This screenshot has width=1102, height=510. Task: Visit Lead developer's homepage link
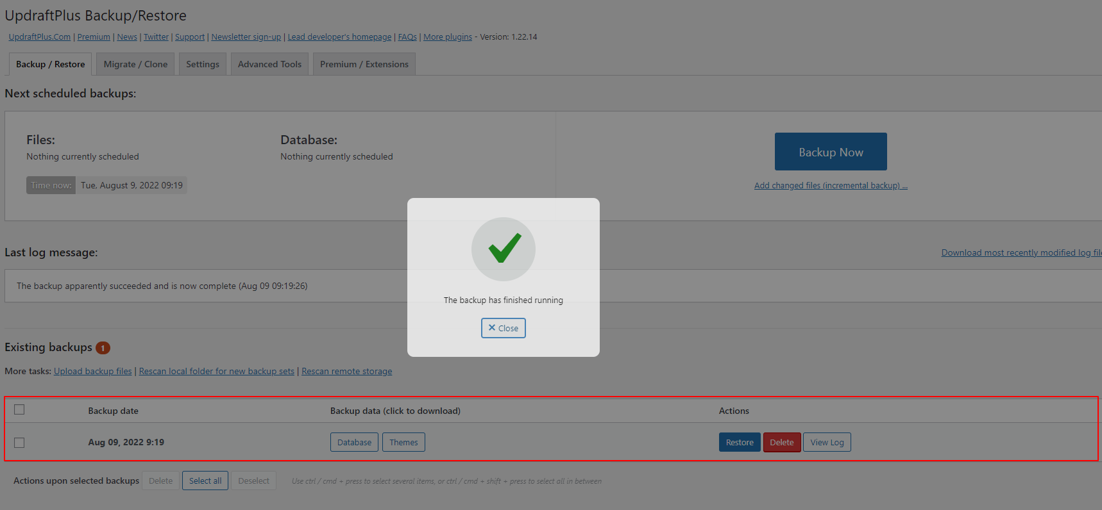pyautogui.click(x=339, y=37)
